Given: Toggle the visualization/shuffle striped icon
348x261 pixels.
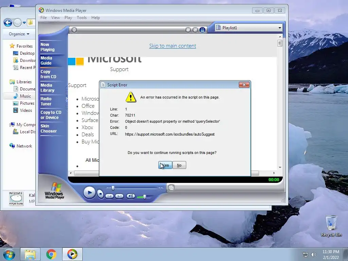Looking at the screenshot, I should click(188, 30).
